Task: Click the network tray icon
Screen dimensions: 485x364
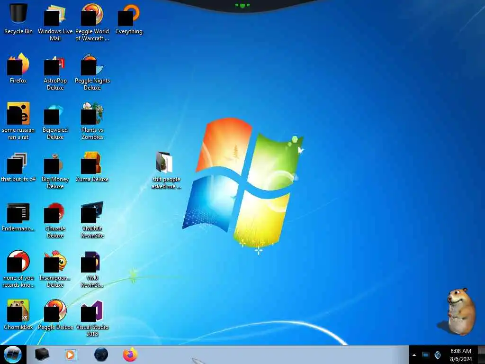Action: (426, 355)
